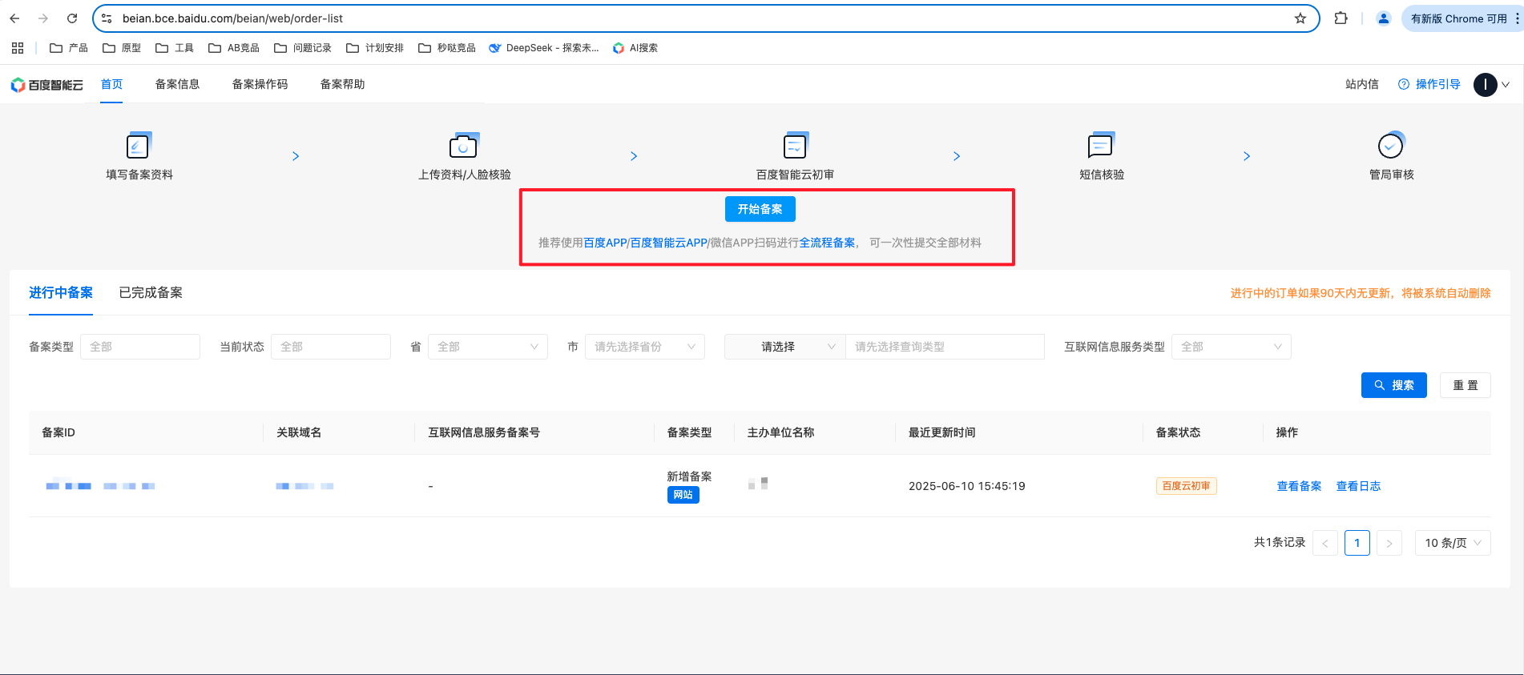
Task: Open the 互联网信息服务类型 dropdown
Action: tap(1232, 347)
